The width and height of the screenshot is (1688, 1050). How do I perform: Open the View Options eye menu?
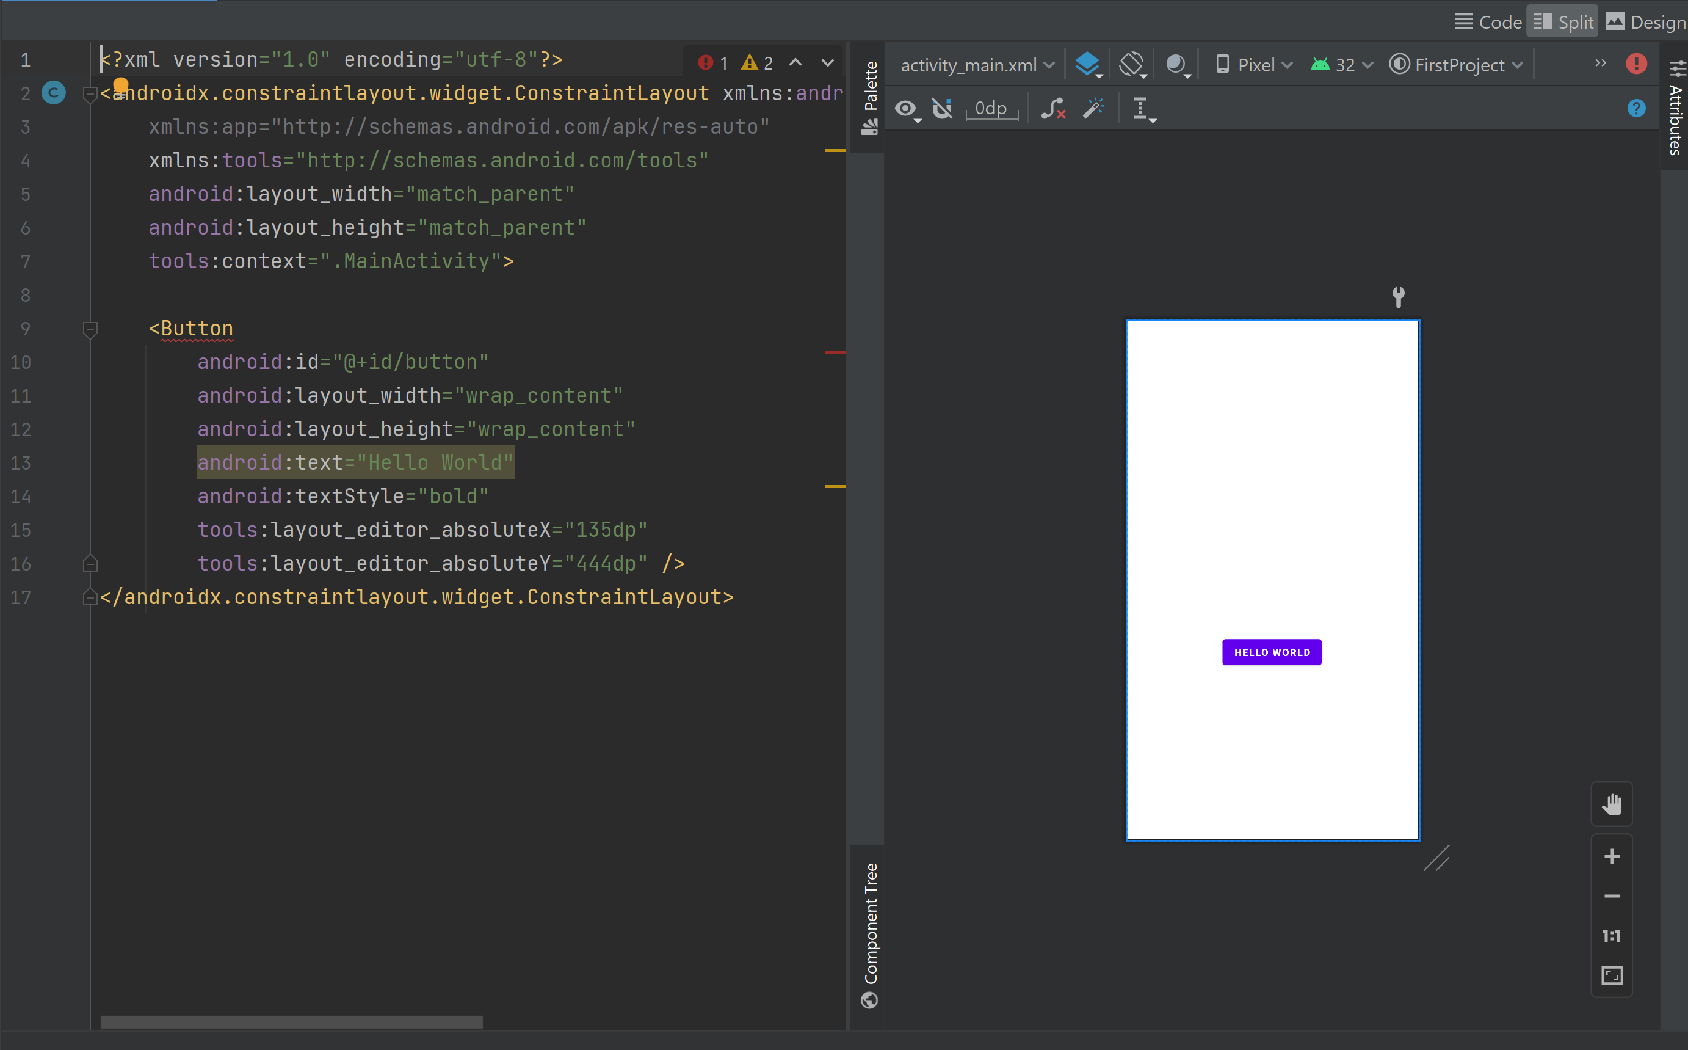tap(906, 108)
